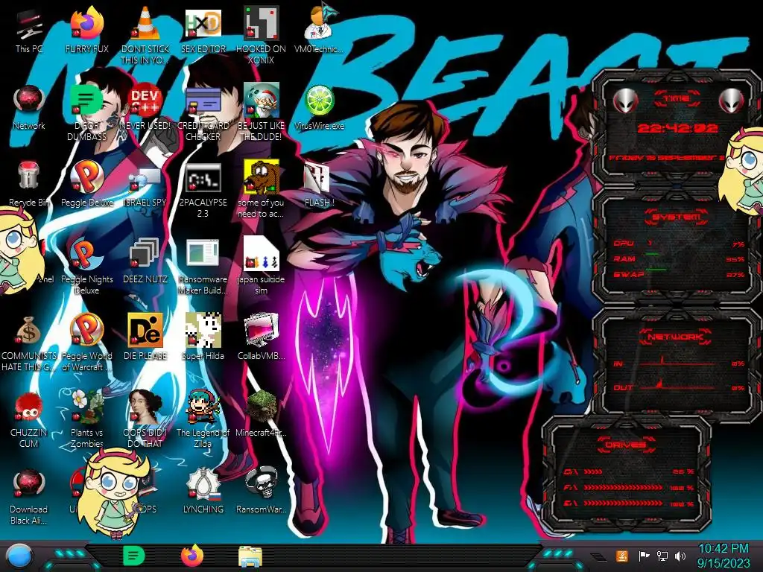The height and width of the screenshot is (572, 763).
Task: Select the 2PACALYPSE 2.3 console icon
Action: coord(203,177)
